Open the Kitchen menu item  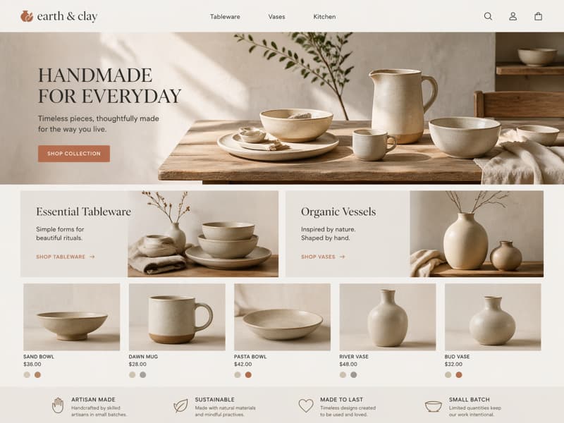click(x=324, y=16)
